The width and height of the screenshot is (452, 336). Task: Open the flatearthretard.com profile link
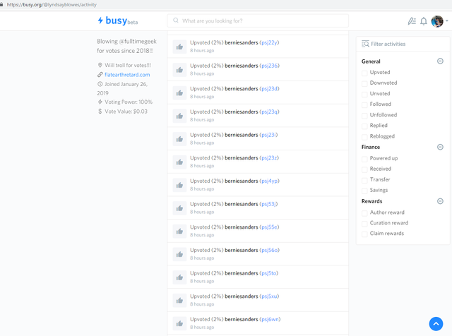point(127,75)
